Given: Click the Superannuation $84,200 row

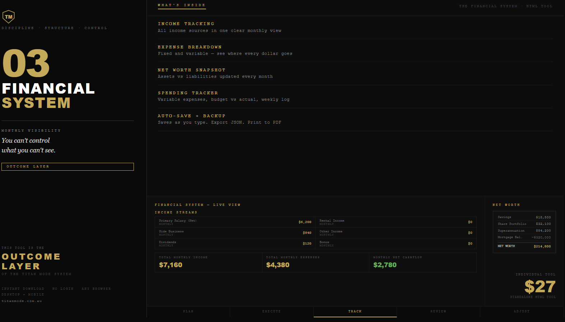Looking at the screenshot, I should click(524, 231).
